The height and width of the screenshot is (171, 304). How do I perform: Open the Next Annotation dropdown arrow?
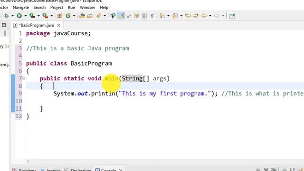click(168, 16)
